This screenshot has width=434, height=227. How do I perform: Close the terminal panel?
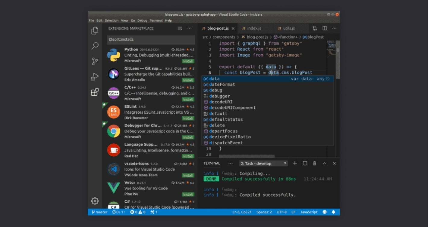pyautogui.click(x=334, y=163)
